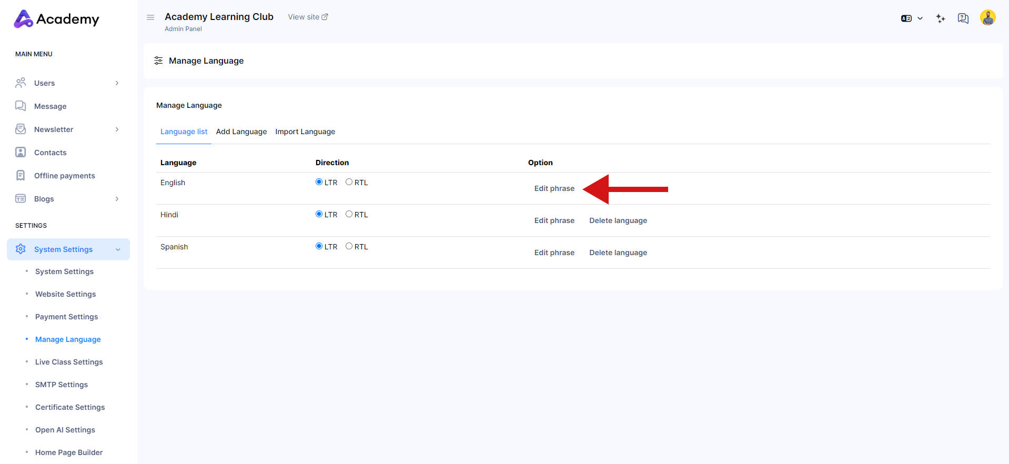Click Edit phrase for English
Image resolution: width=1009 pixels, height=464 pixels.
pos(554,188)
